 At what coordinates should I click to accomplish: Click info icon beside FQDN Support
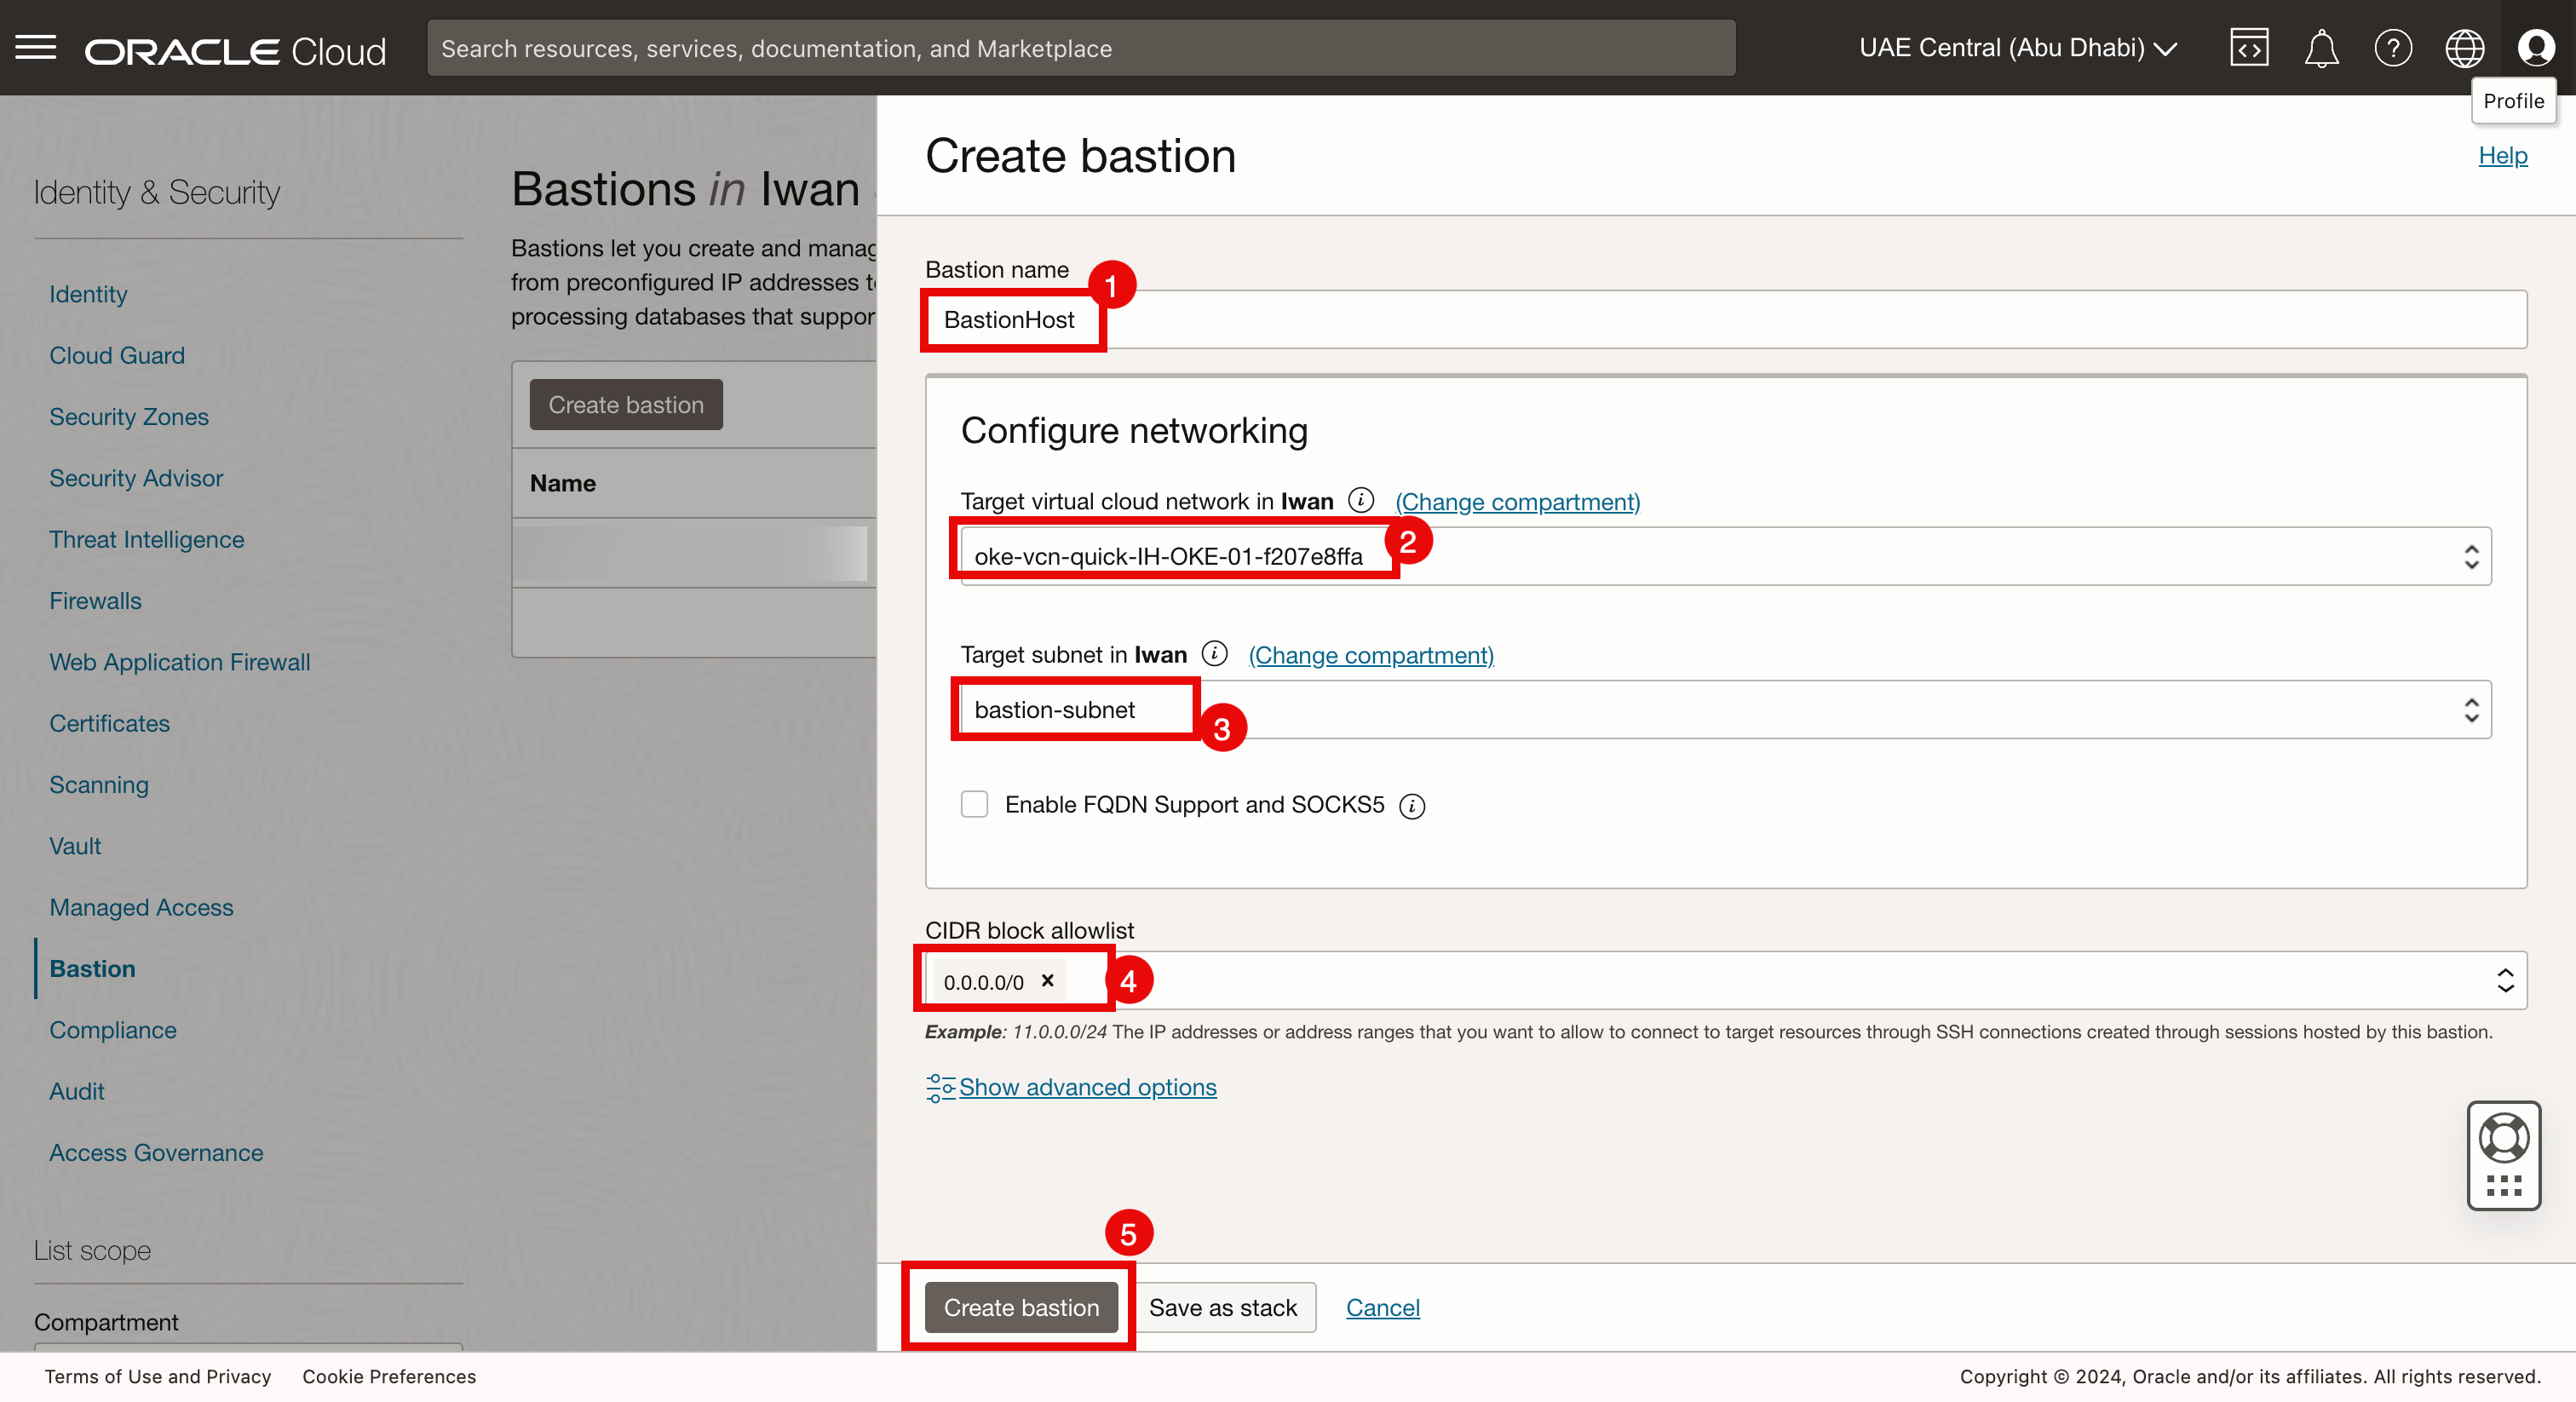[1412, 806]
